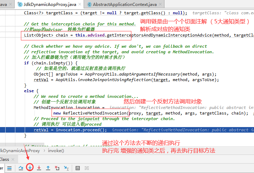
Task: Click the Chinese comment '加入拦截器链为空' line
Action: [74, 57]
